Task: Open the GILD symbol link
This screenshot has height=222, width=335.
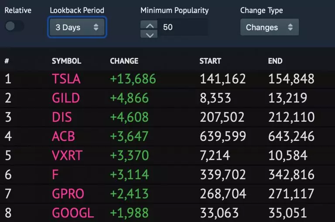Action: 66,98
